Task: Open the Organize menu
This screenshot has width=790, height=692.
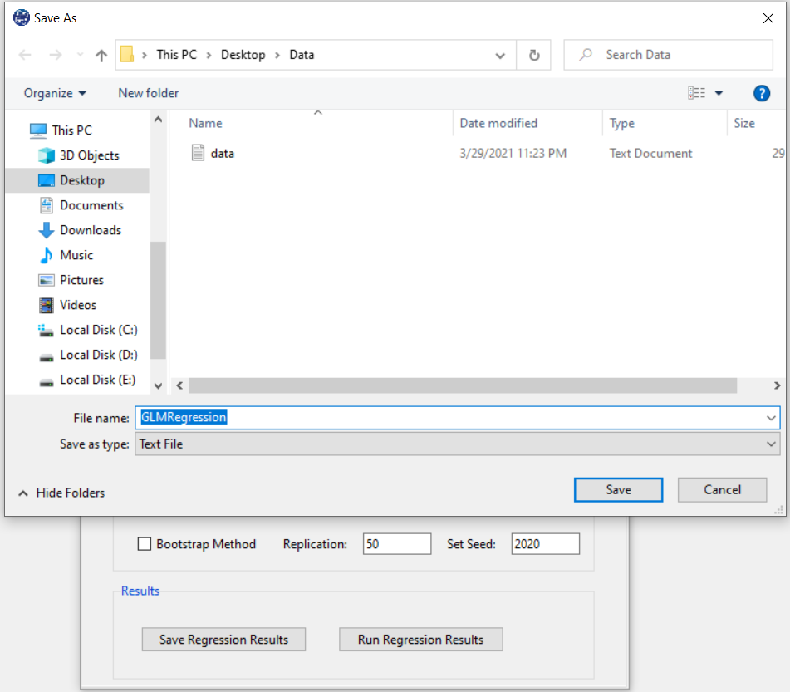Action: pos(55,93)
